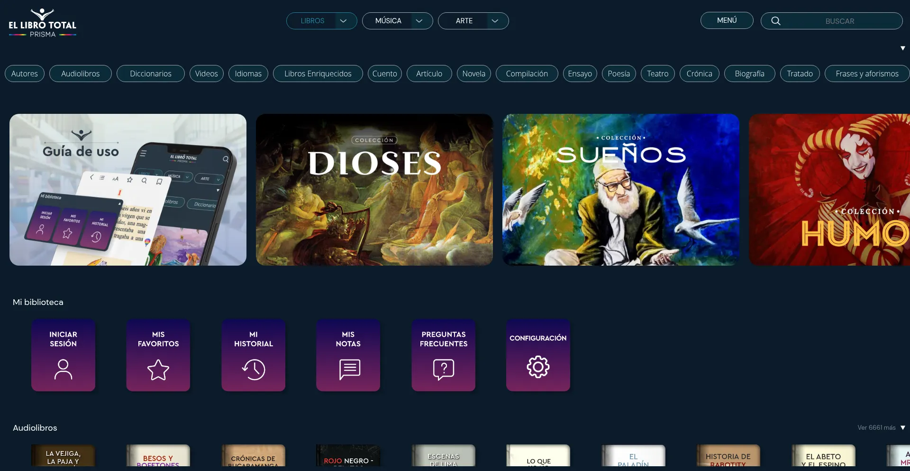Open Iniciar Sesión user icon tile

point(64,355)
